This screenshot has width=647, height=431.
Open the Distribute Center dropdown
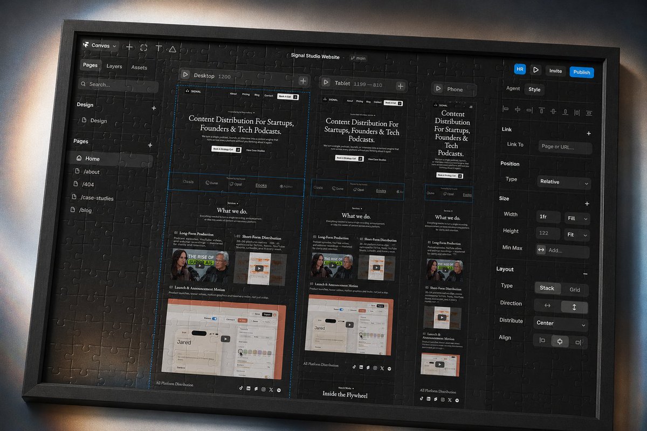(560, 323)
